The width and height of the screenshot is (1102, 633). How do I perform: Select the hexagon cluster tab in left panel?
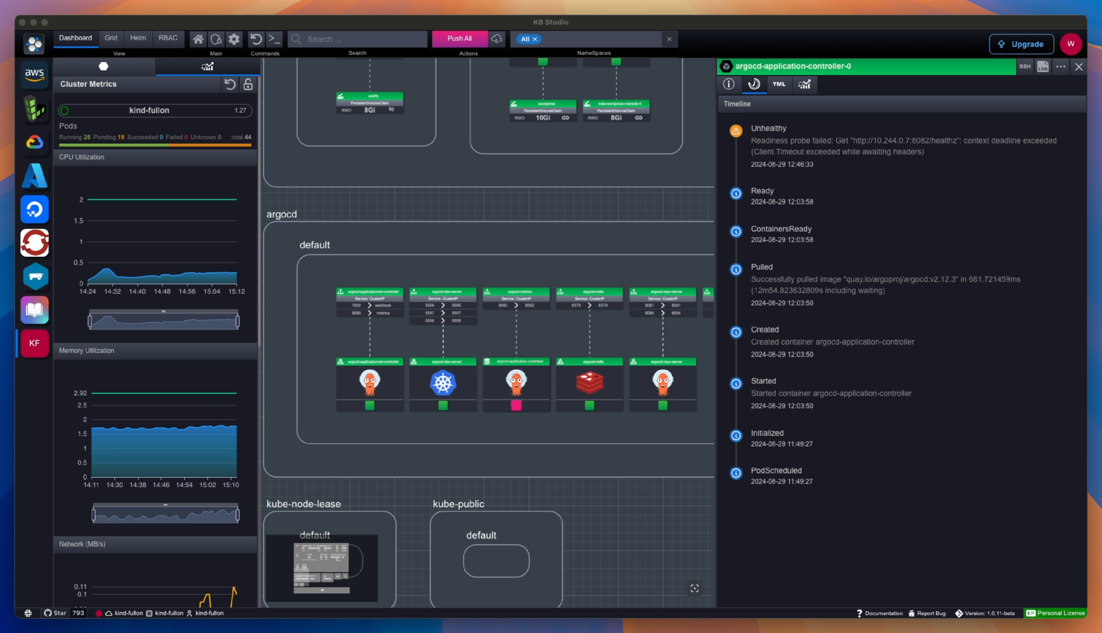(x=104, y=66)
